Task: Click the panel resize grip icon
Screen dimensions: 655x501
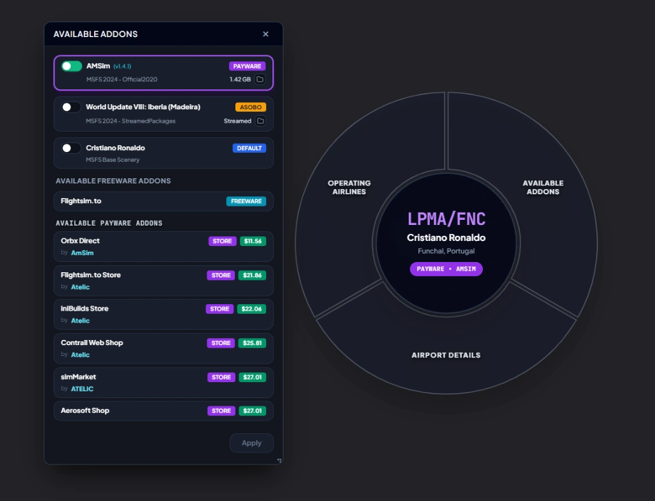Action: tap(280, 461)
